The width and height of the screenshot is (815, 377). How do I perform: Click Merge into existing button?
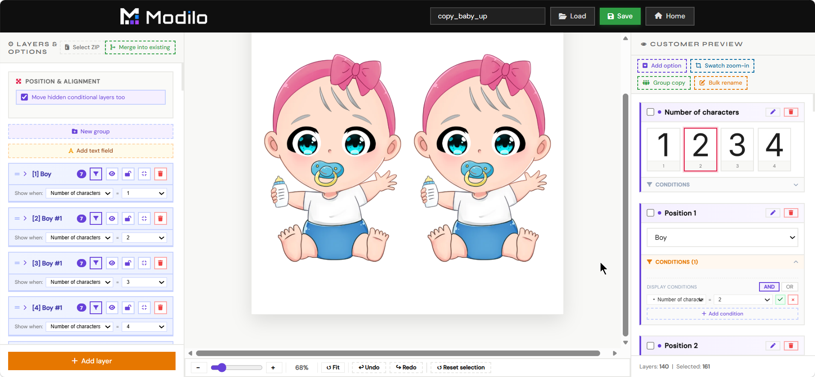(x=140, y=47)
